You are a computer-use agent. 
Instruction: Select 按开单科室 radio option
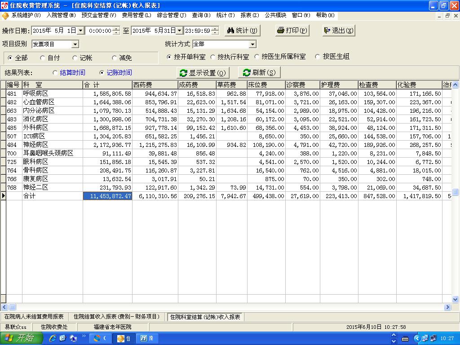169,57
